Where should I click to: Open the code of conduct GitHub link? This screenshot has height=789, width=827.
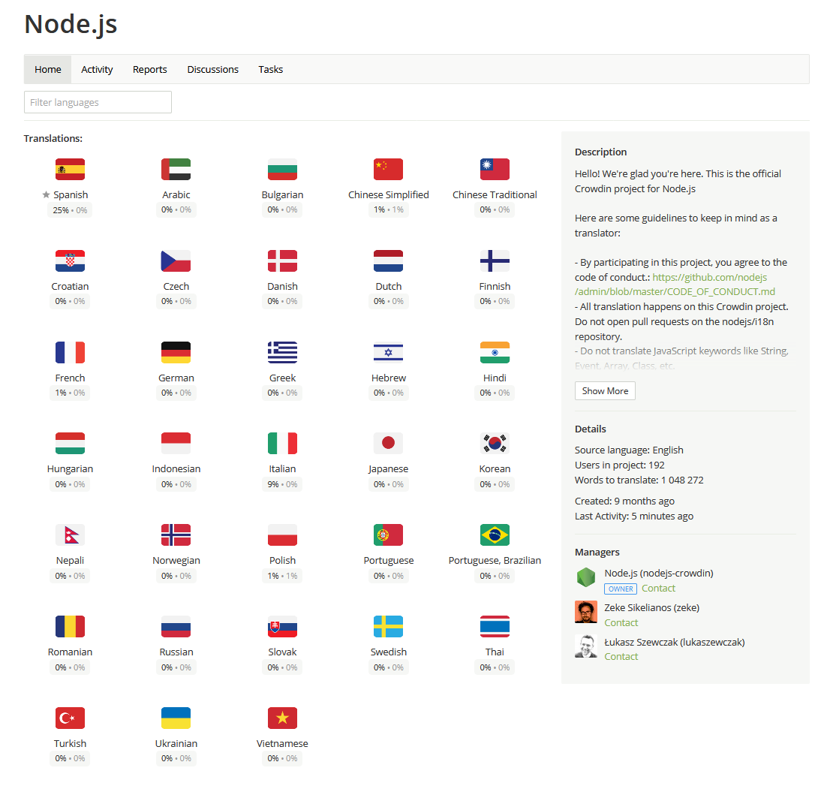point(675,285)
